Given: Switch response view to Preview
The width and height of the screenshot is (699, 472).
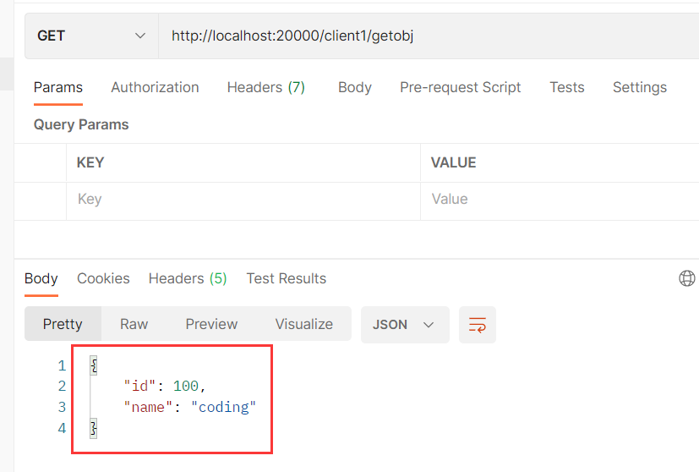Looking at the screenshot, I should point(211,324).
